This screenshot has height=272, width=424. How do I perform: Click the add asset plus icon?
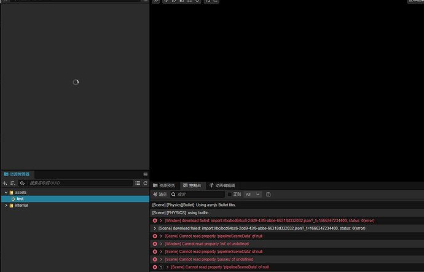4,183
